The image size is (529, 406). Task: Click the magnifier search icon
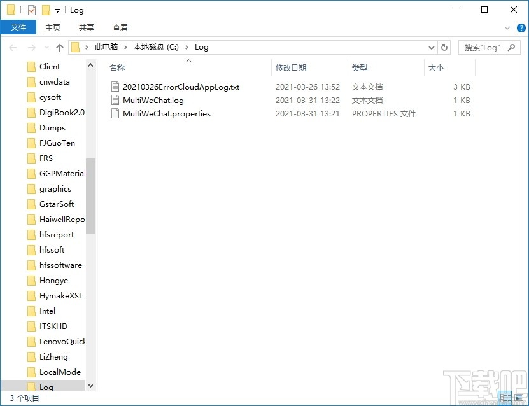pos(511,48)
